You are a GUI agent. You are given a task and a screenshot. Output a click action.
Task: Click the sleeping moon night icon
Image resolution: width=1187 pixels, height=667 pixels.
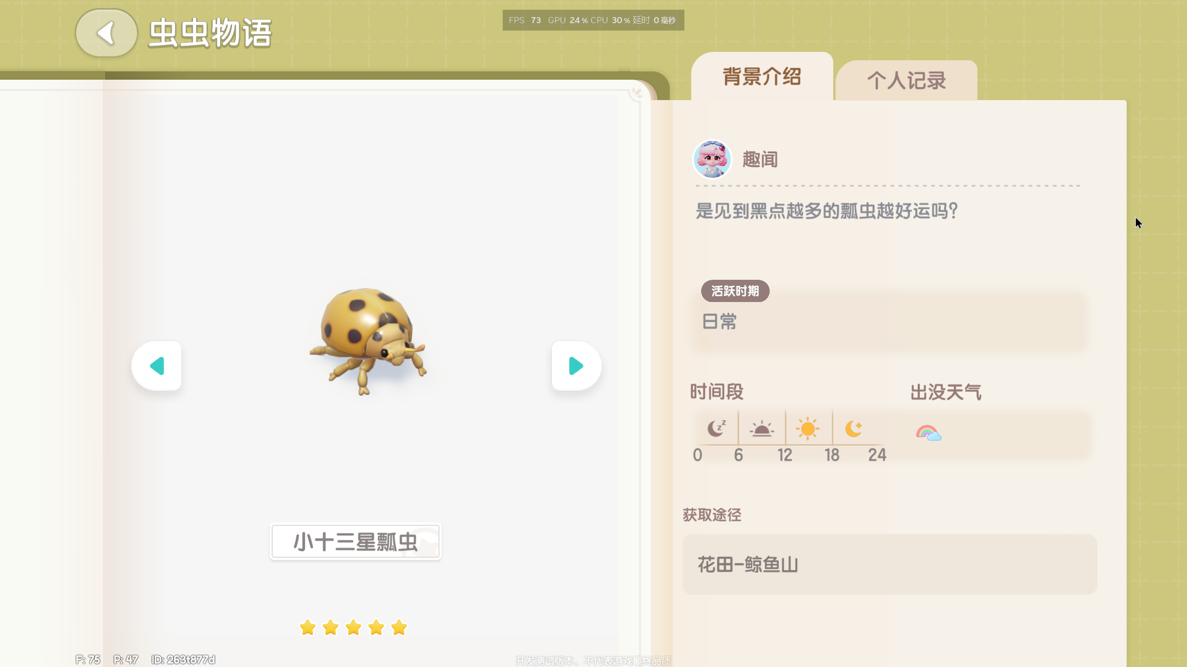click(716, 428)
